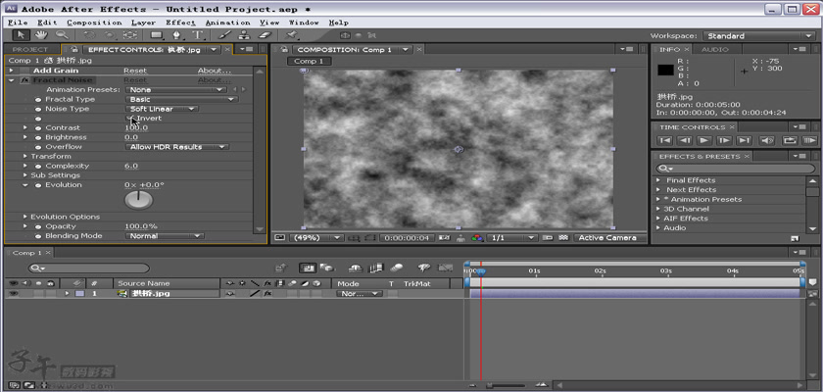
Task: Click the Show Channel RGB icon
Action: (x=476, y=238)
